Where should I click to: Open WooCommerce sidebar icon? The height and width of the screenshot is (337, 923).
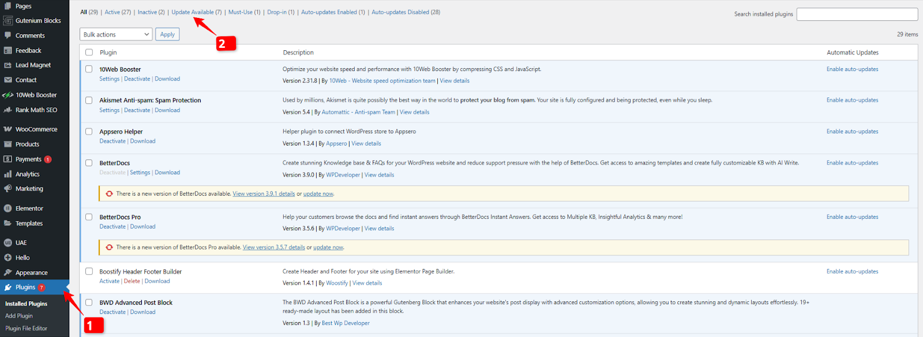8,129
